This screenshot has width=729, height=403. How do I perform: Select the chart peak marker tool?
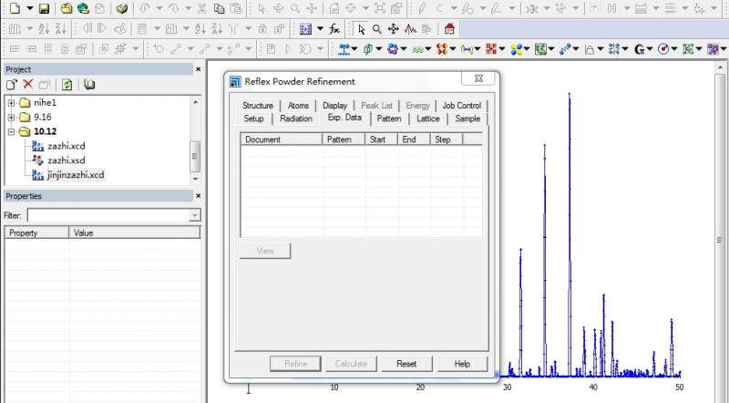point(410,29)
